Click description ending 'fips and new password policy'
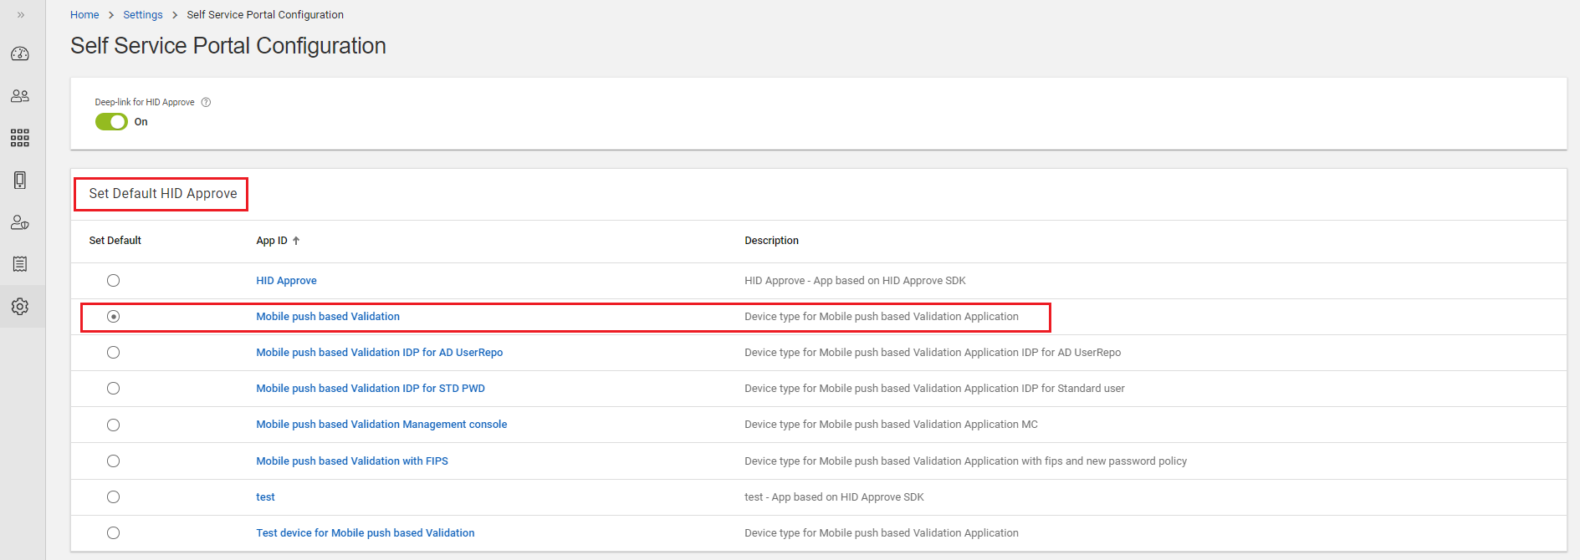The image size is (1580, 560). coord(965,461)
